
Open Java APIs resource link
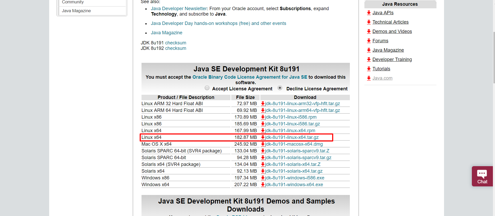coord(383,13)
